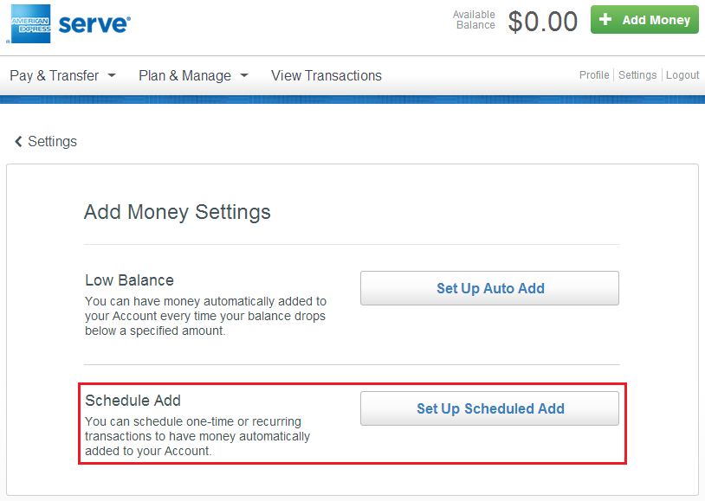
Task: Open the Pay & Transfer dropdown
Action: [x=55, y=75]
